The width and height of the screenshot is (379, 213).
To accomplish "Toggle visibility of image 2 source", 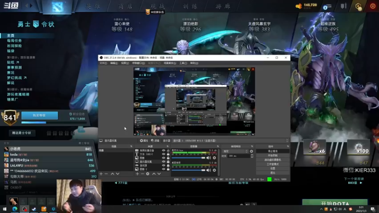I will click(x=163, y=169).
